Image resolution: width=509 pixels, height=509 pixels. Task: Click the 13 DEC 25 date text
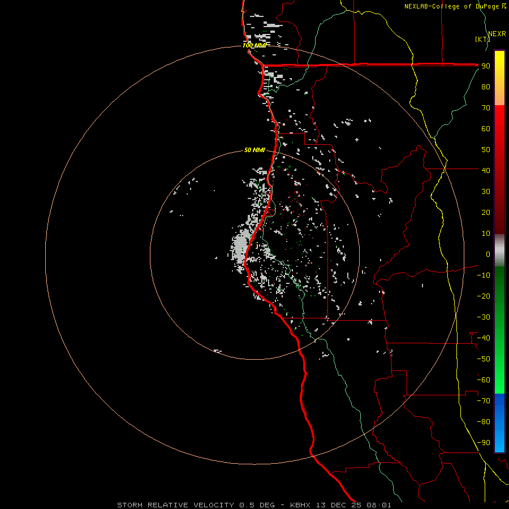339,505
